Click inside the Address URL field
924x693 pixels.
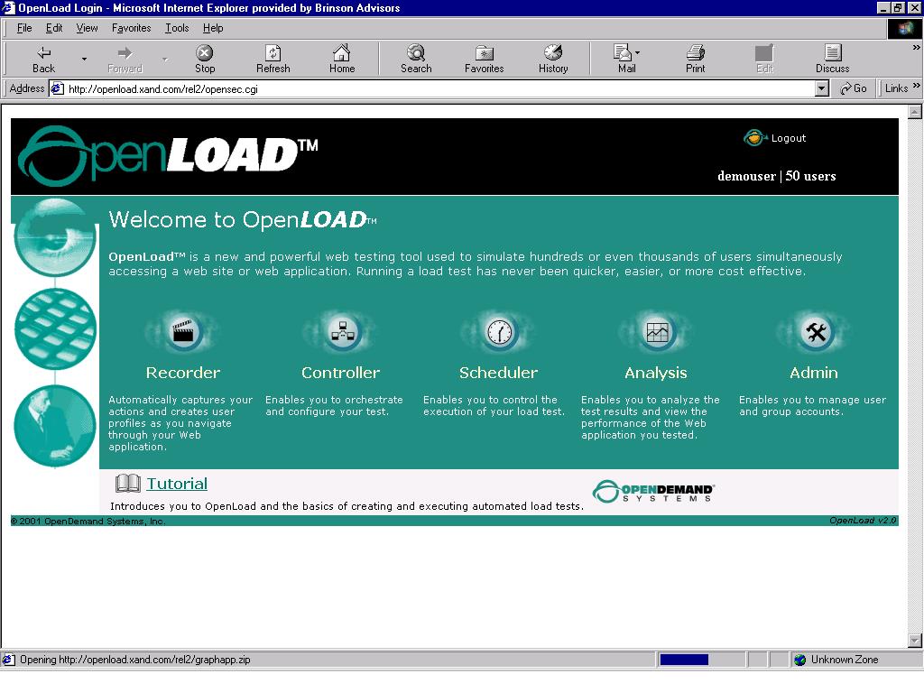(439, 89)
